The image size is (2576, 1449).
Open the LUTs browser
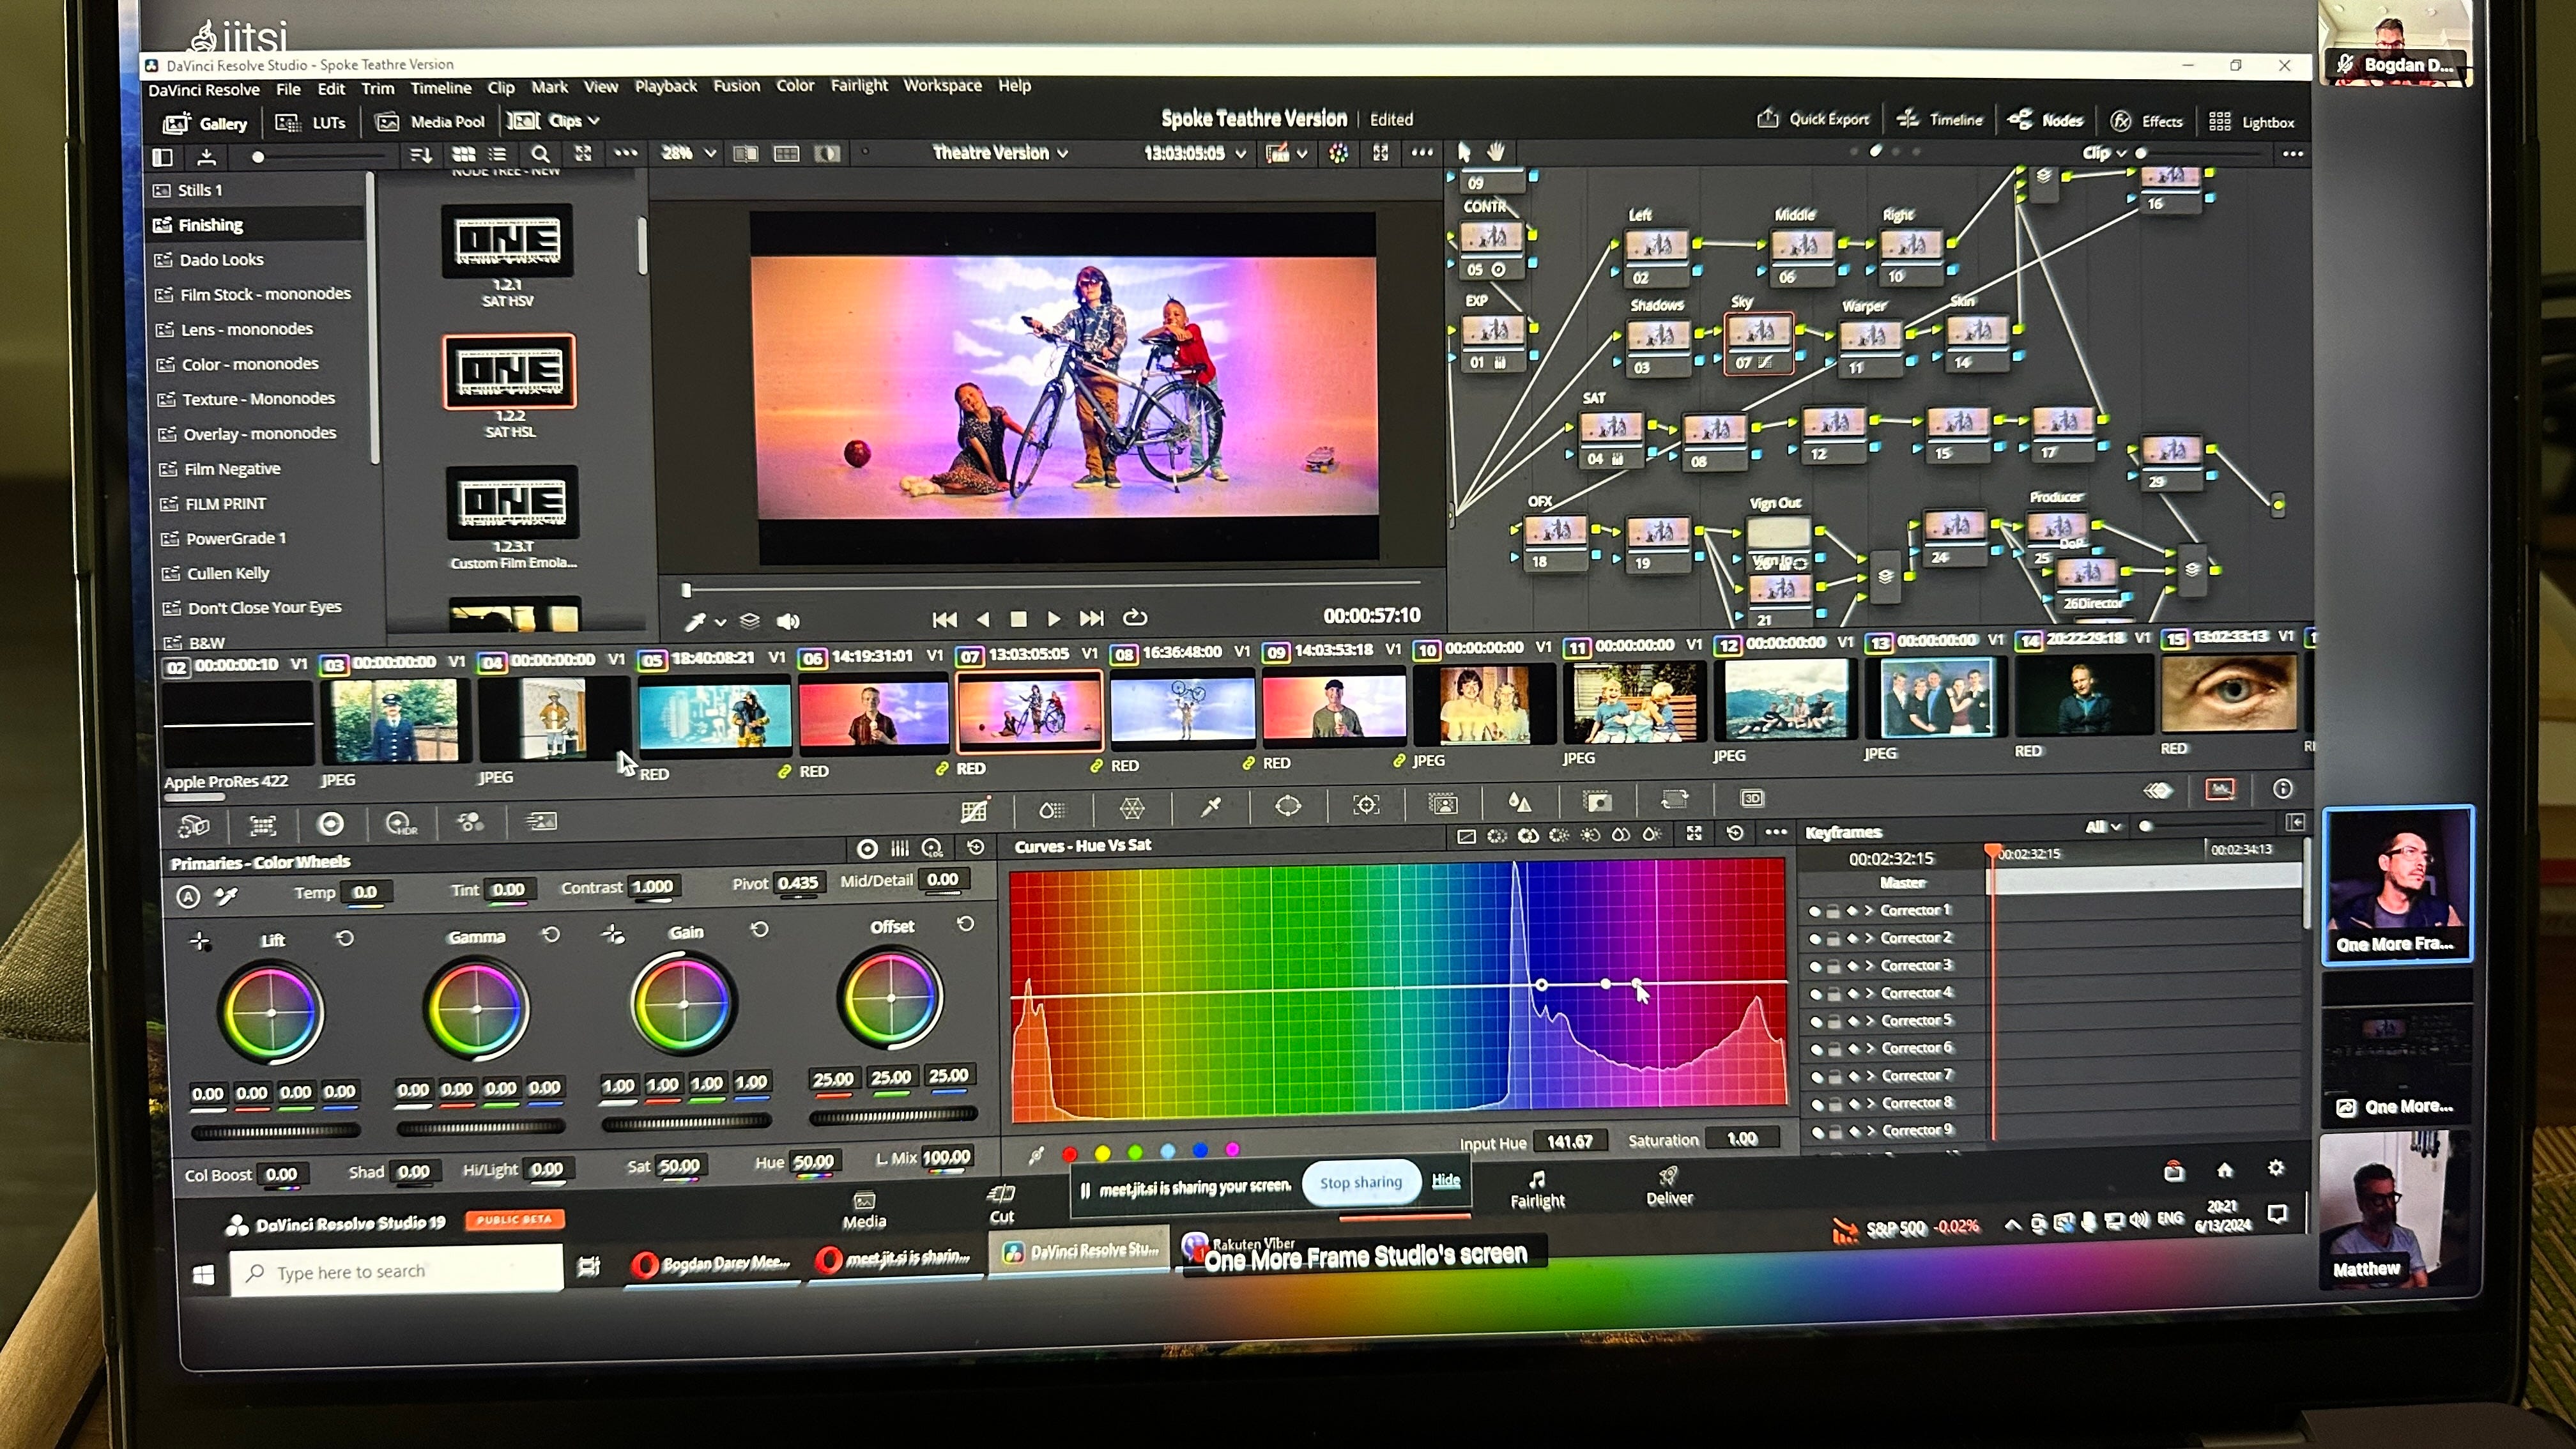[311, 123]
